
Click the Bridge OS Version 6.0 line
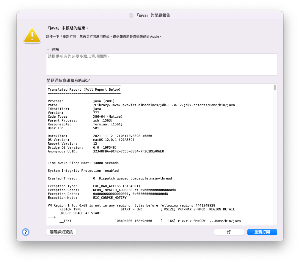click(82, 147)
